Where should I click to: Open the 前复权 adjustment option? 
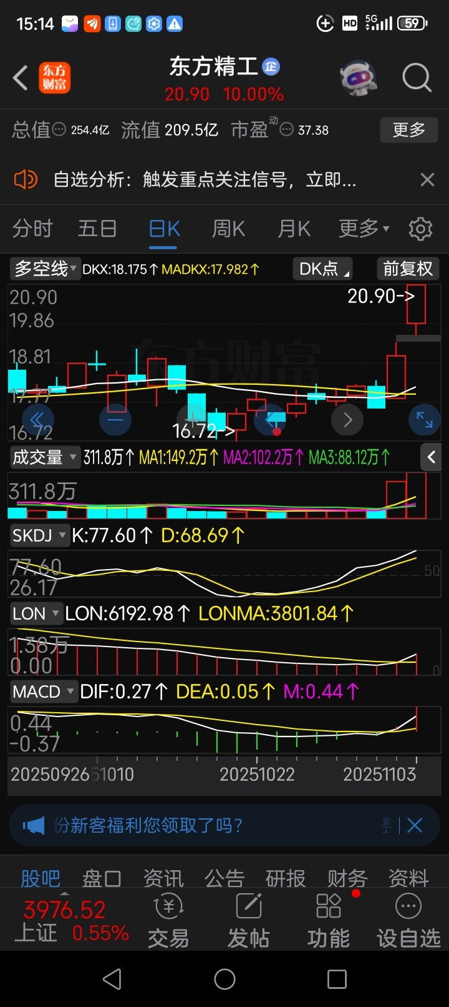408,269
